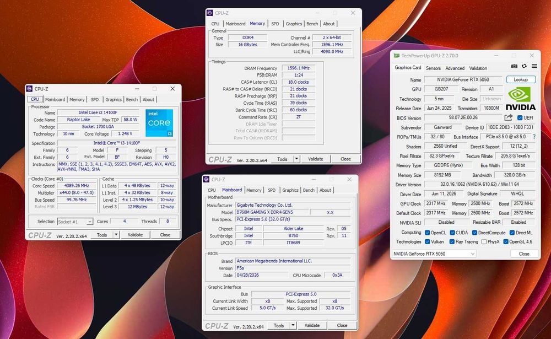
Task: Click the GDDR6 (Hynix) memory type field
Action: point(448,165)
